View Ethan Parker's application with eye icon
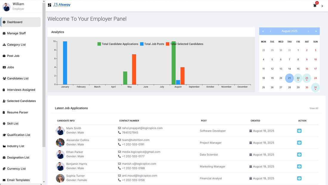The image size is (328, 185). click(x=299, y=155)
